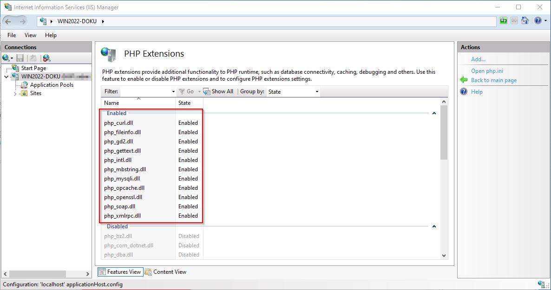Click in the Filter text field
The width and height of the screenshot is (551, 290).
click(x=145, y=91)
